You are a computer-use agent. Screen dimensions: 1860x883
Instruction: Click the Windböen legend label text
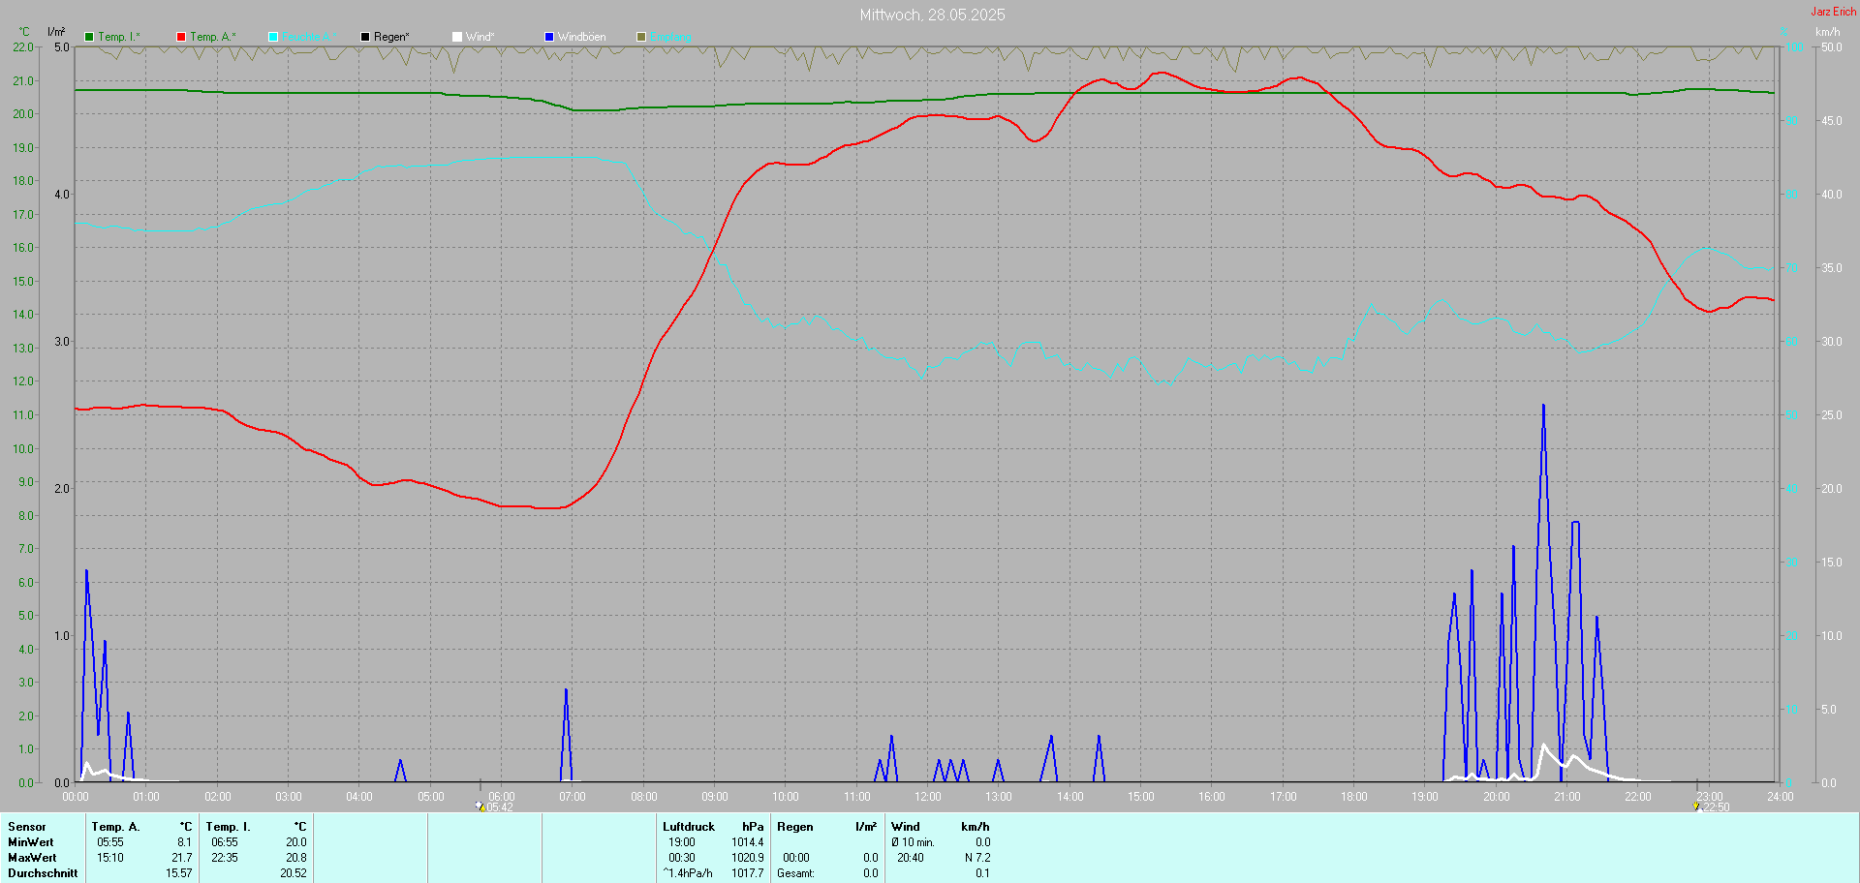coord(581,37)
